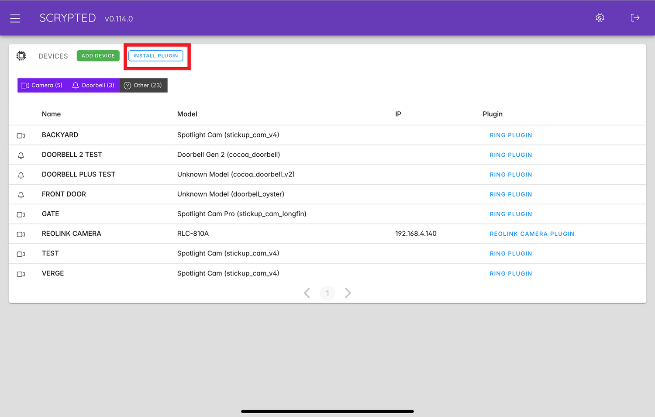The image size is (655, 417).
Task: Click the Name column header
Action: (51, 114)
